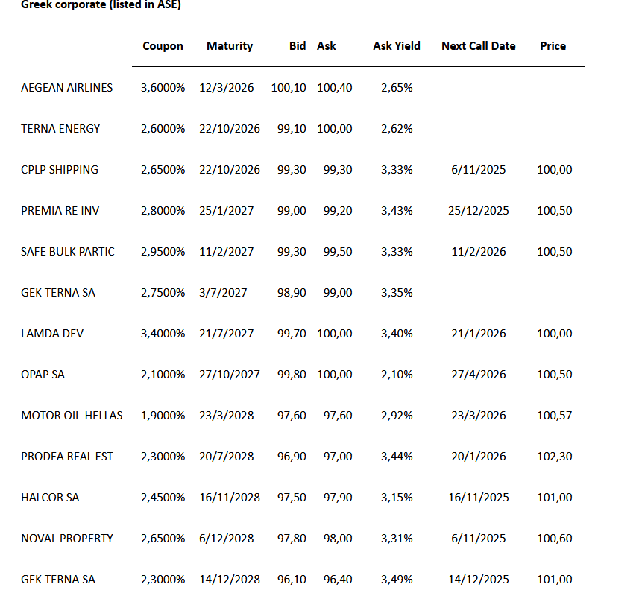Click the Price column header

point(553,46)
